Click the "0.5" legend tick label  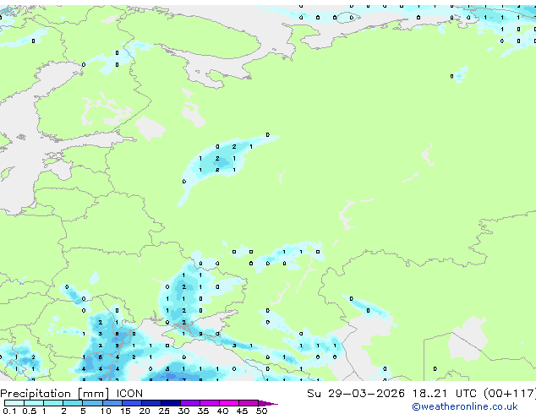(29, 411)
